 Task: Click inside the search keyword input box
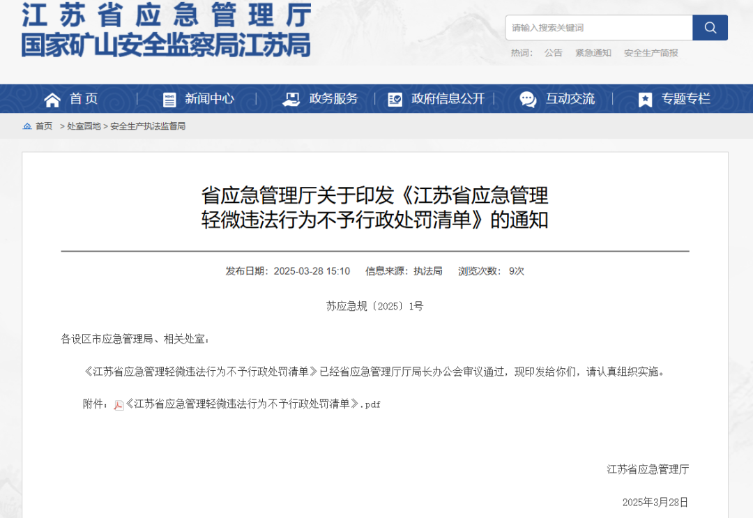click(598, 27)
